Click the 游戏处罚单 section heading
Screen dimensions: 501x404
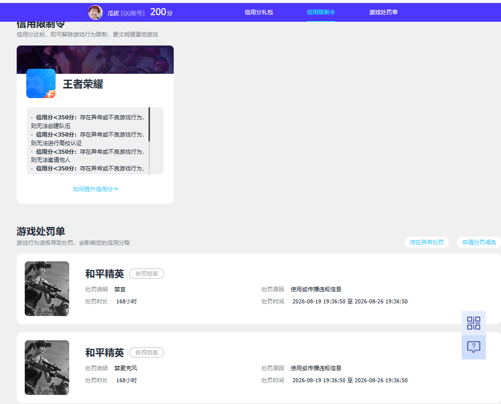click(41, 231)
